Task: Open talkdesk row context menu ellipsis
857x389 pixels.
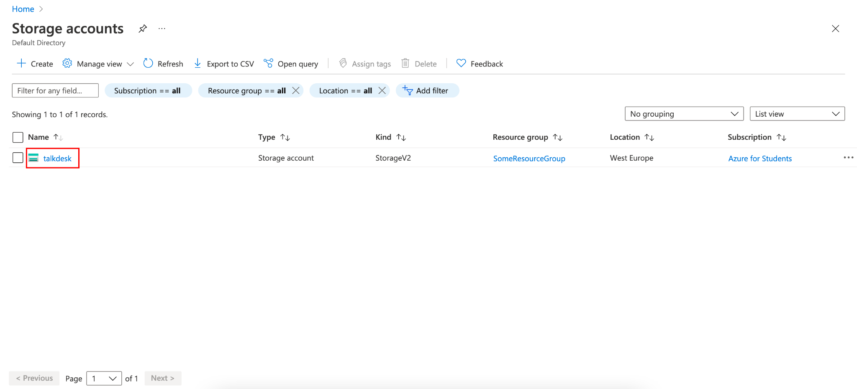Action: point(848,158)
